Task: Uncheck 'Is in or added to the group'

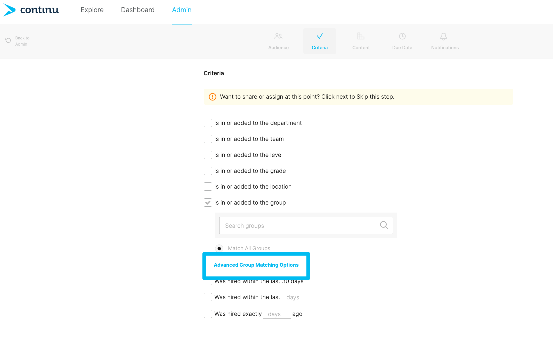Action: (x=208, y=203)
